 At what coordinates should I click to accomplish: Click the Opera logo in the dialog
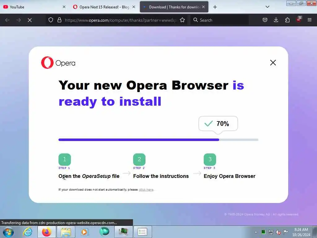(58, 63)
